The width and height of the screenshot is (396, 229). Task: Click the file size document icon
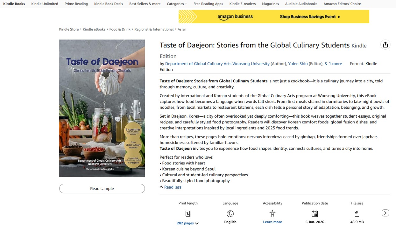click(x=357, y=214)
